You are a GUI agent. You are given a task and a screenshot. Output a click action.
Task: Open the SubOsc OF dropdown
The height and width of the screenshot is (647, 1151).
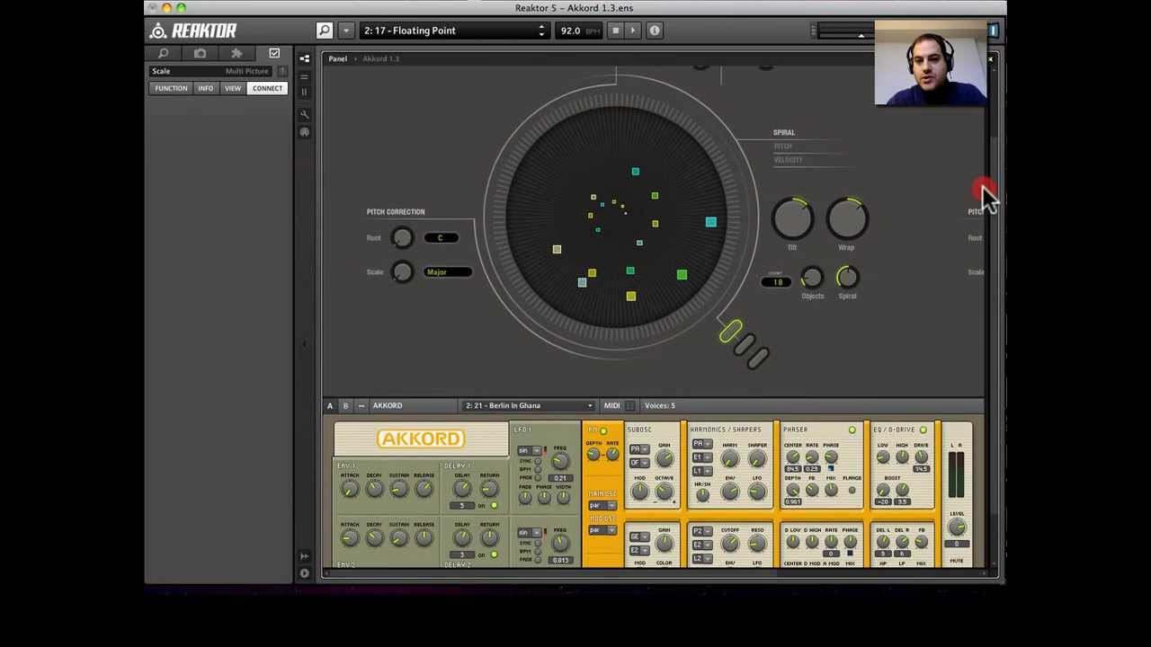coord(639,462)
